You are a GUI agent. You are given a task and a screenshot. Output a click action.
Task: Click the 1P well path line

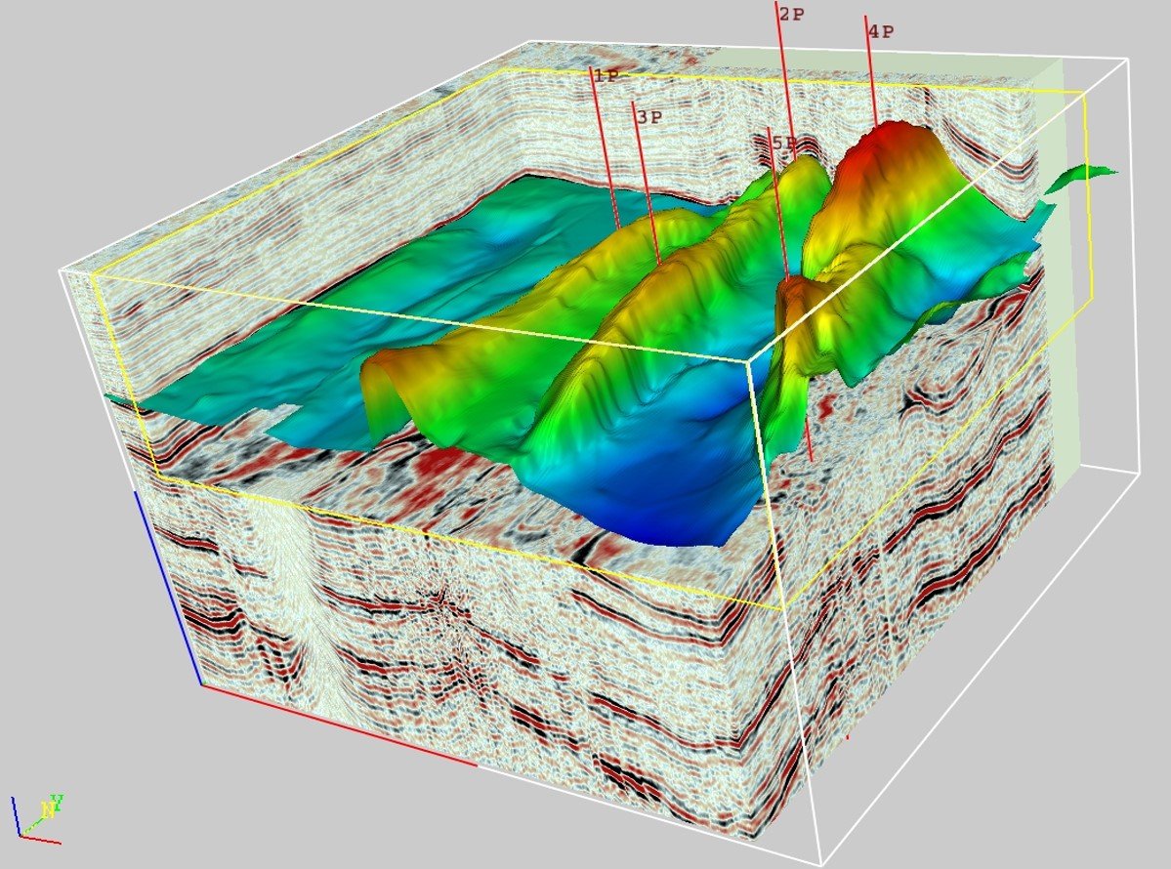tap(602, 146)
